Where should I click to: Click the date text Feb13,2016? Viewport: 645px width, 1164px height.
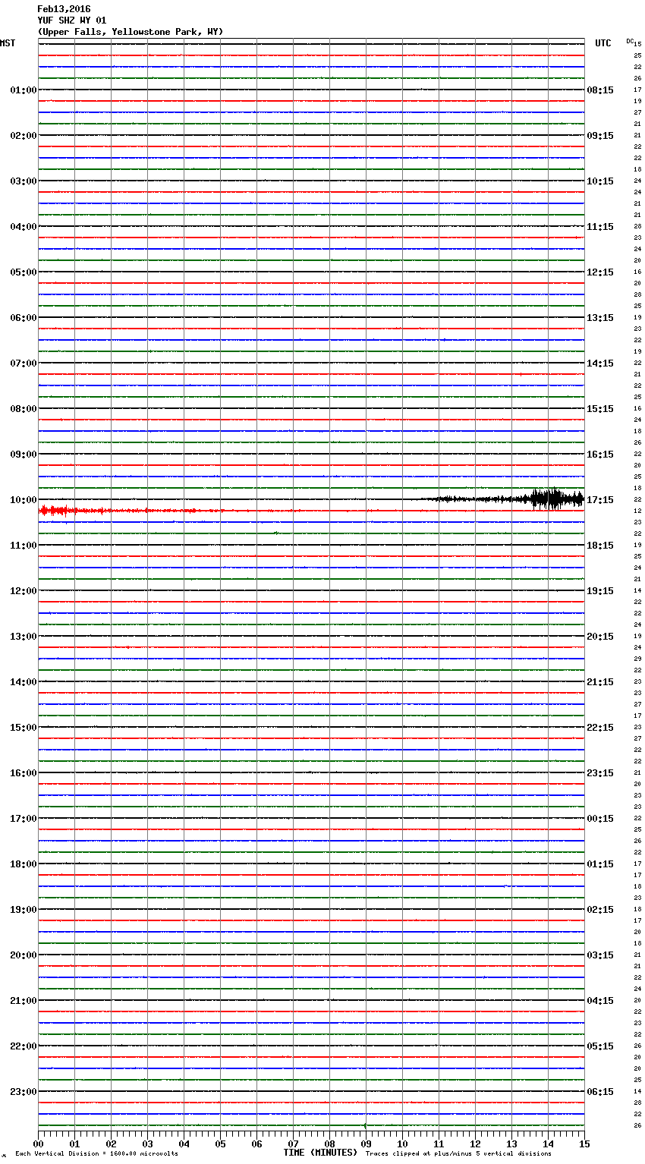(x=64, y=9)
